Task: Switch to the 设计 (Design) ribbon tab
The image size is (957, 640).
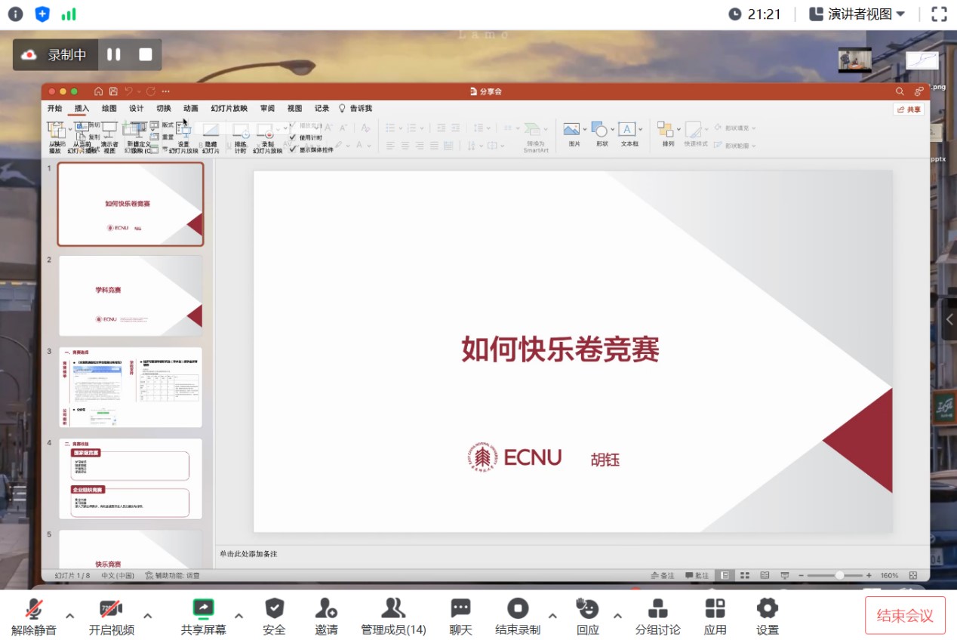Action: click(x=136, y=109)
